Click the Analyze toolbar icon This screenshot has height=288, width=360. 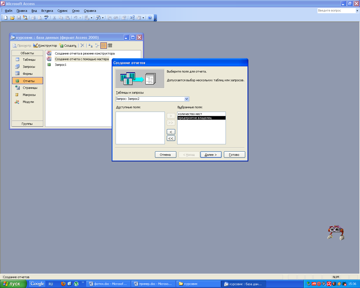pyautogui.click(x=98, y=18)
